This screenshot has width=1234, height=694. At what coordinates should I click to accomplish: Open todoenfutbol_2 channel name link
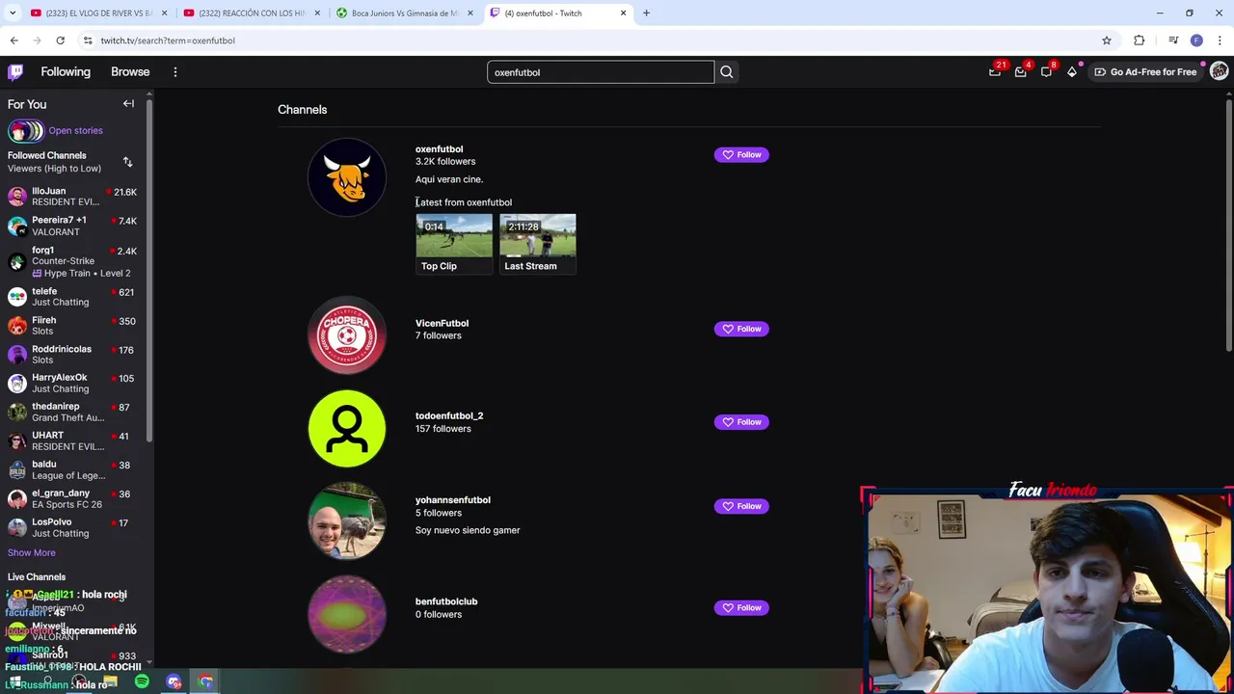449,416
